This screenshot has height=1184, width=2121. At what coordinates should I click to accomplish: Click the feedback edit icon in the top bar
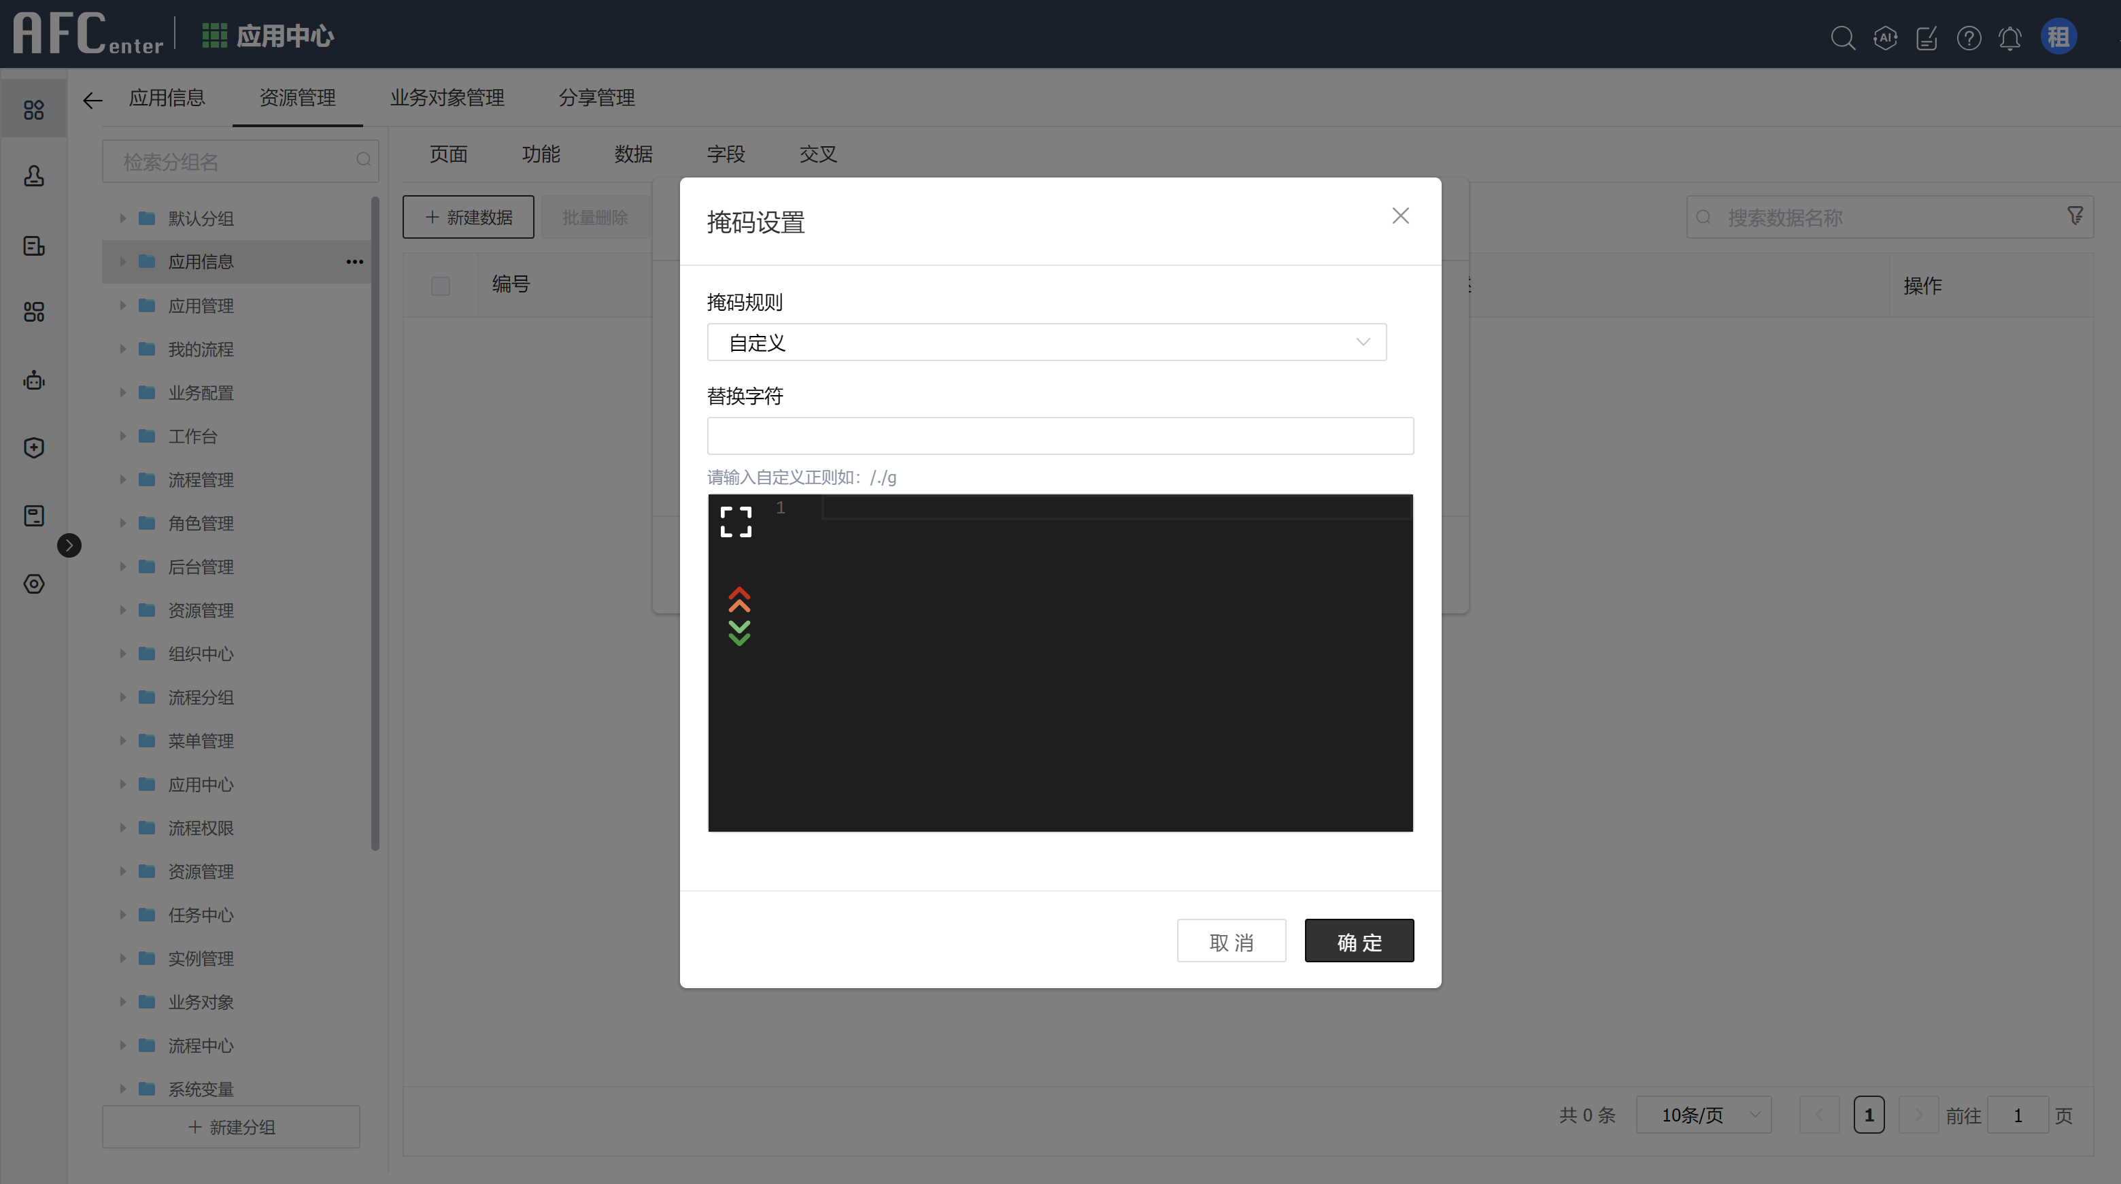[1927, 38]
